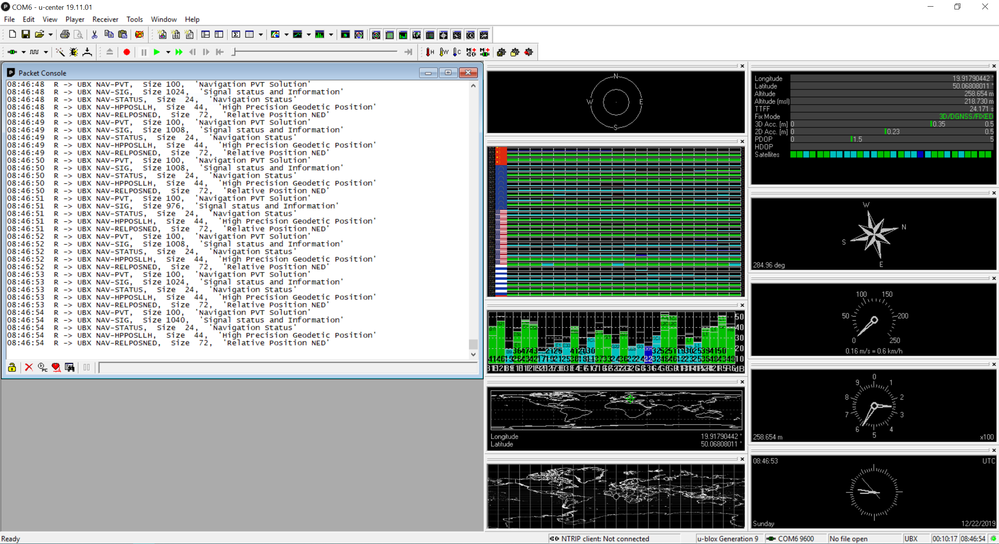
Task: Click the PC clock icon in Packet Console
Action: 43,367
